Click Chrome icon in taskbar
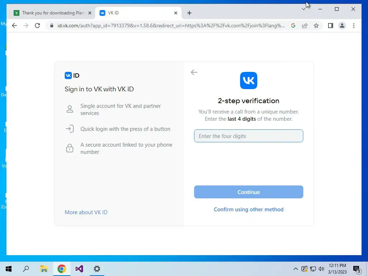The image size is (368, 276). (61, 269)
